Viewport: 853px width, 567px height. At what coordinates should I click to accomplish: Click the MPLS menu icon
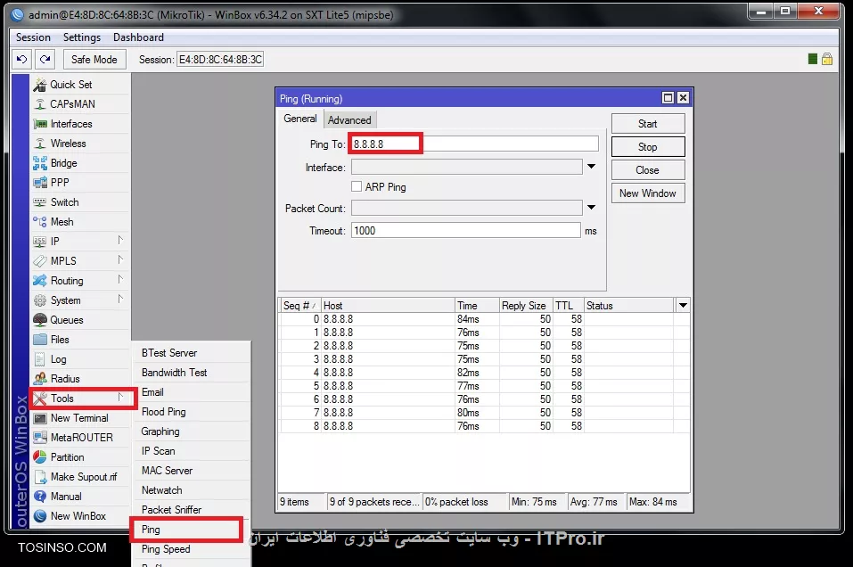[40, 261]
